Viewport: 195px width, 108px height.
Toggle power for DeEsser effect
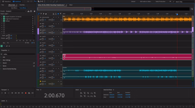pos(4,21)
